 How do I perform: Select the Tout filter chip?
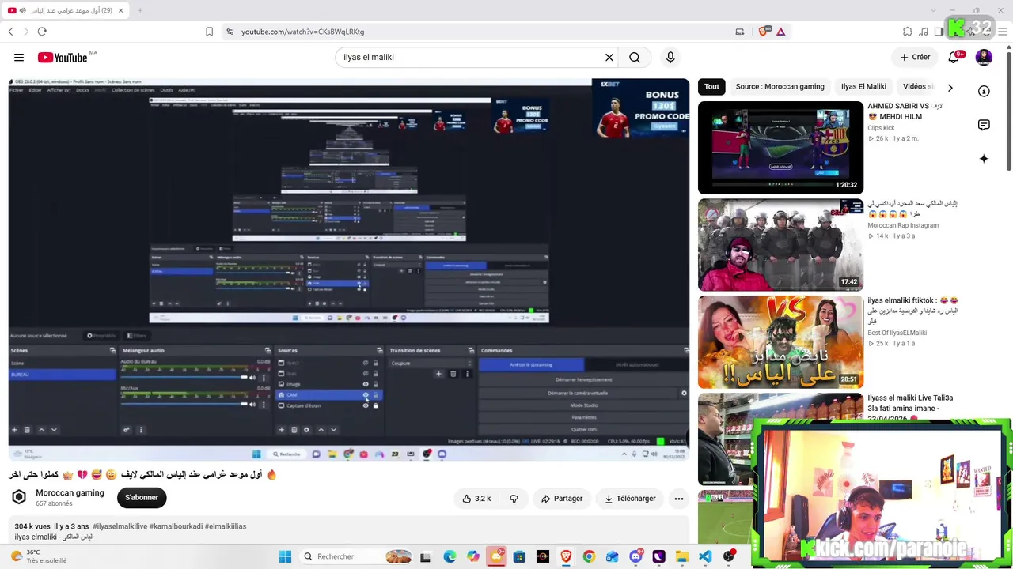coord(711,87)
